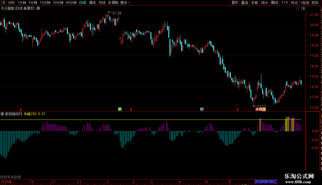Image resolution: width=322 pixels, height=185 pixels.
Task: Click the small J marker on chart
Action: 120,38
